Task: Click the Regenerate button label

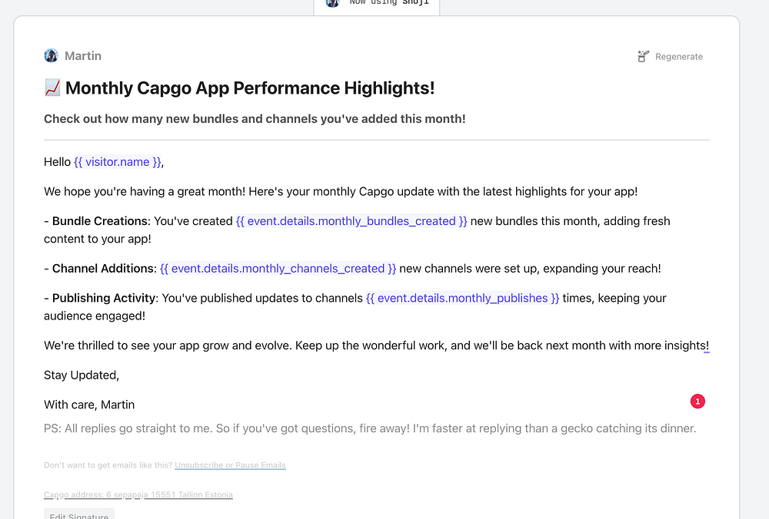Action: pos(679,57)
